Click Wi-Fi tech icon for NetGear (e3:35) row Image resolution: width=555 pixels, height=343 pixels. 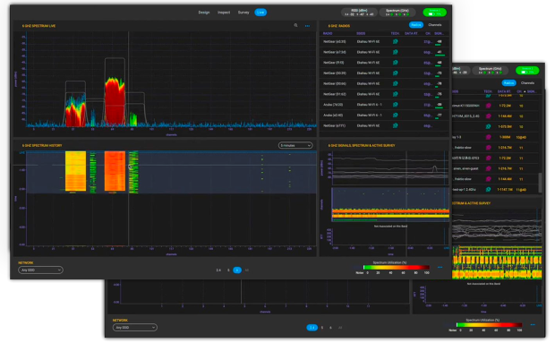pos(396,41)
